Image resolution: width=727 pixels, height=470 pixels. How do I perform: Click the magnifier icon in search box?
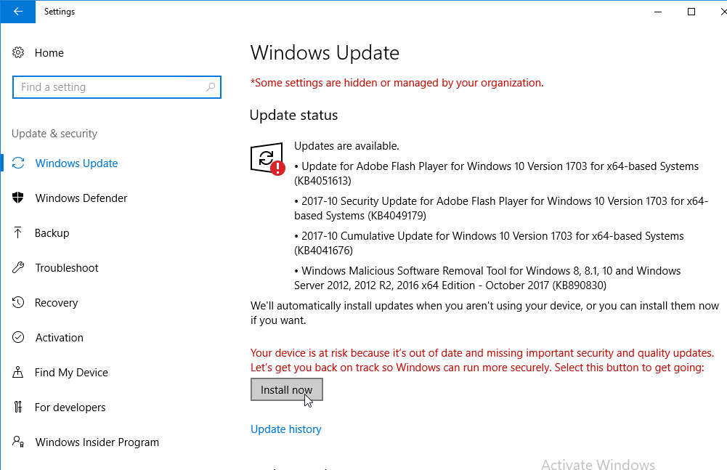click(211, 87)
